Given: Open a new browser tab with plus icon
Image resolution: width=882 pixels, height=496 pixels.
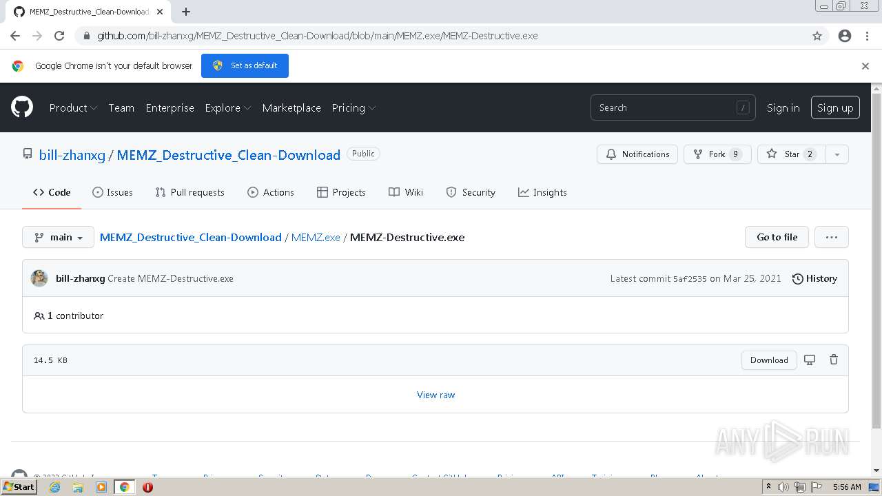Looking at the screenshot, I should 186,12.
